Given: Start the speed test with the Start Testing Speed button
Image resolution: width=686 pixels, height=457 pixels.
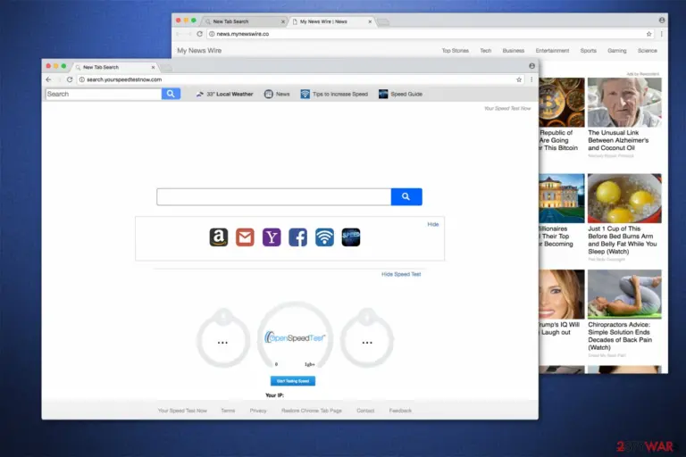Looking at the screenshot, I should (x=293, y=381).
